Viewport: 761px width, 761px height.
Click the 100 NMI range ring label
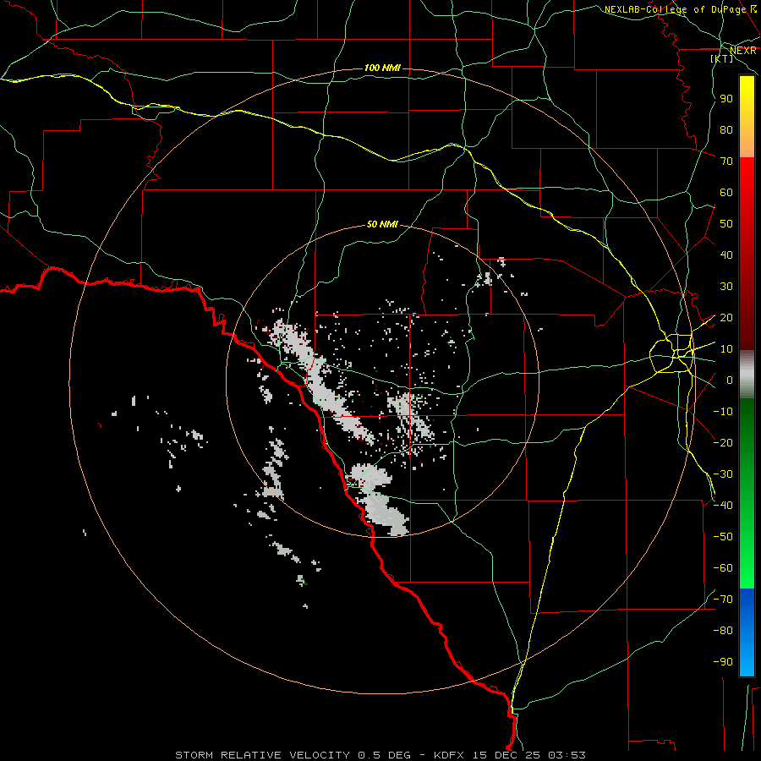tap(382, 68)
